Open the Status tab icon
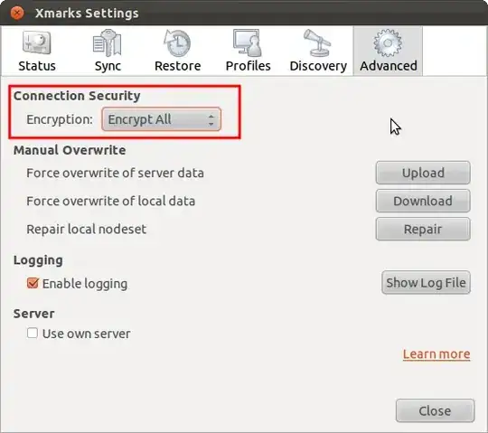 [x=36, y=42]
